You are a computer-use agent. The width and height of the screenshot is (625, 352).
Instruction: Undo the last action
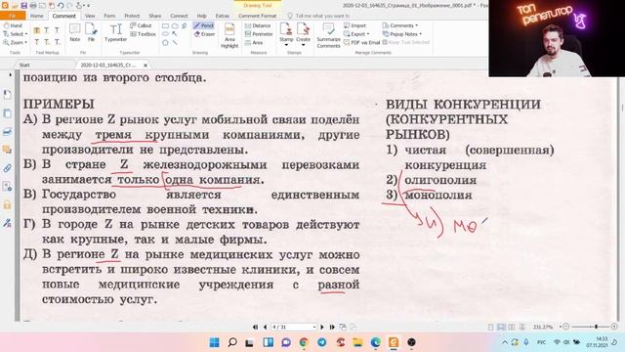(x=61, y=6)
